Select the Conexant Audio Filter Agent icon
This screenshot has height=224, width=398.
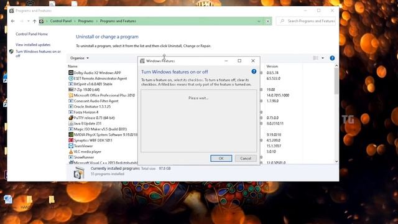71,101
